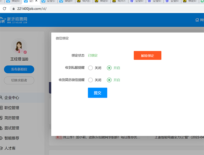Click the home icon in the blue header
This screenshot has width=204, height=155.
[x=197, y=20]
